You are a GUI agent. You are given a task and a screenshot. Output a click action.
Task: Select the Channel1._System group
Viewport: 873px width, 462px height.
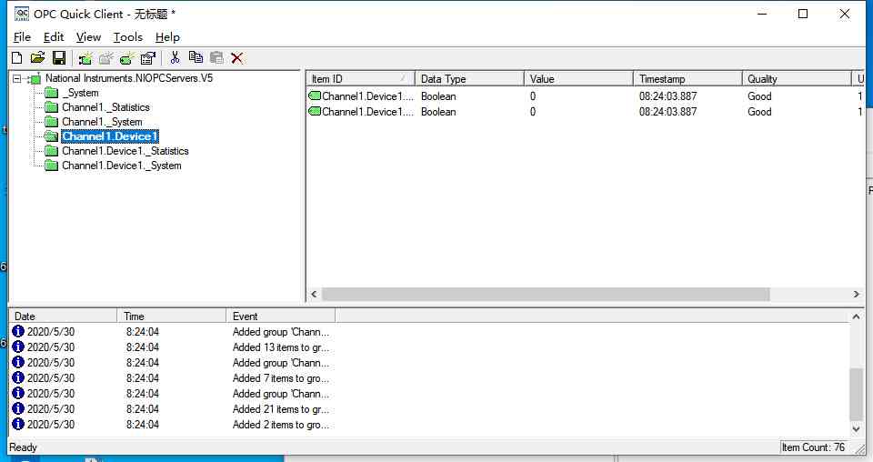coord(102,121)
